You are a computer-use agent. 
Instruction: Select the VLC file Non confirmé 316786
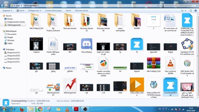[170, 63]
